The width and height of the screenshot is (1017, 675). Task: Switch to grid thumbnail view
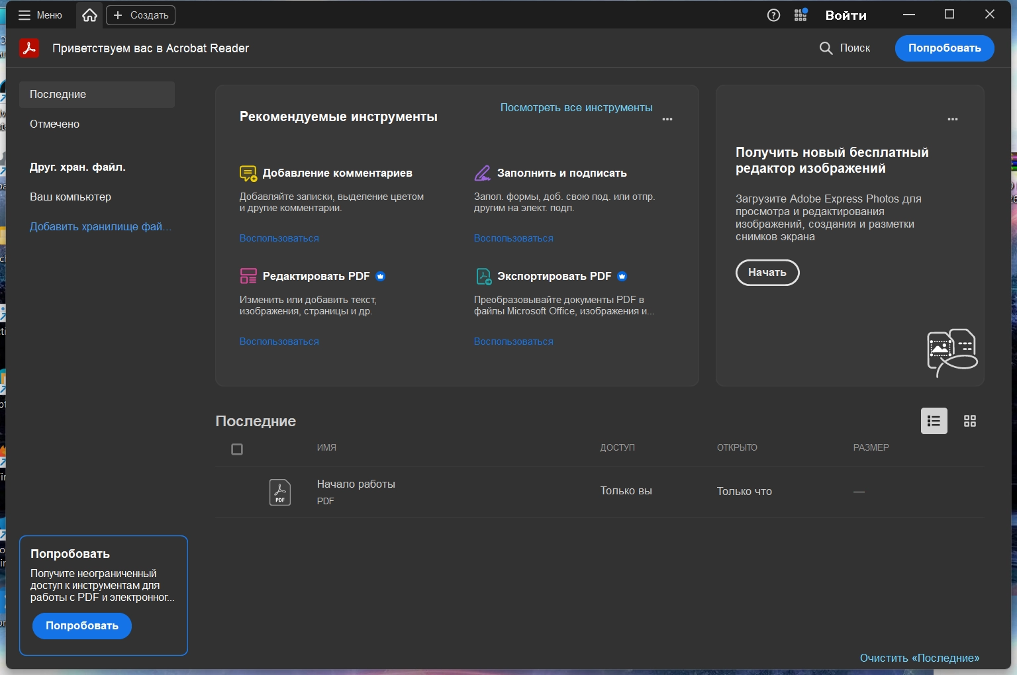(969, 421)
